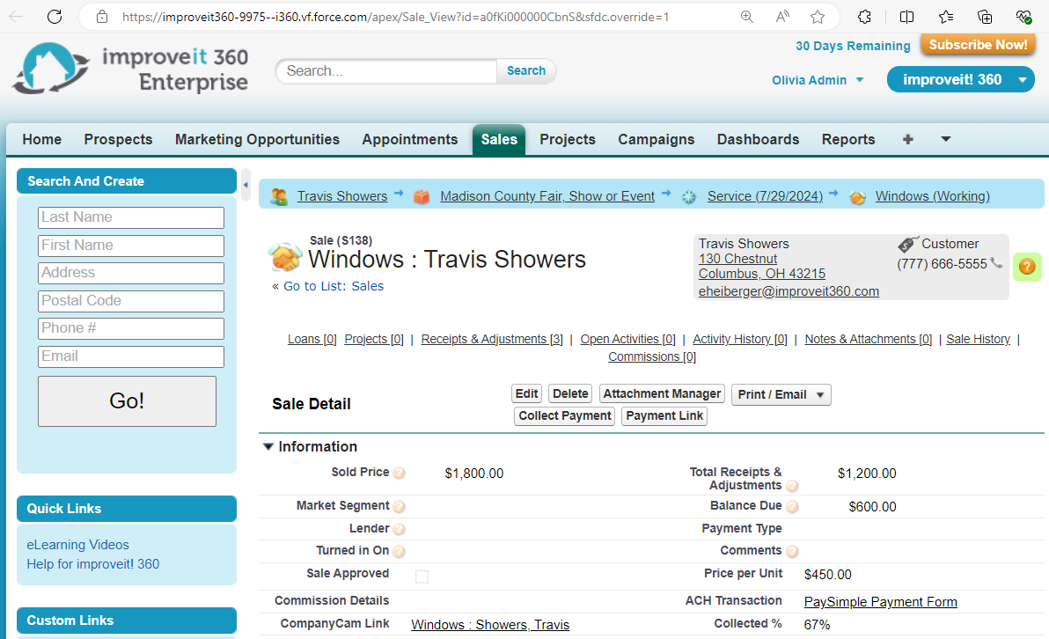
Task: Open the Read aloud icon
Action: 782,17
